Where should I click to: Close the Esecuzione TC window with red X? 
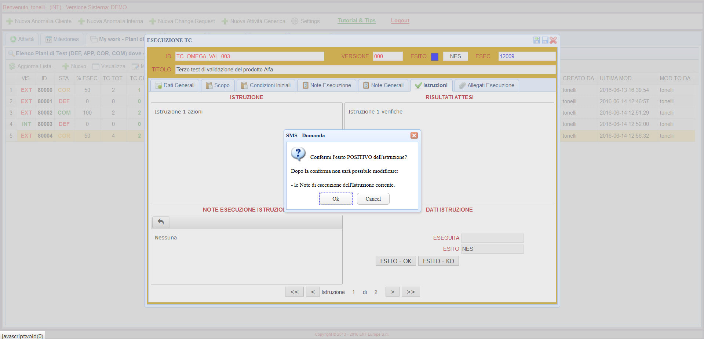tap(553, 40)
